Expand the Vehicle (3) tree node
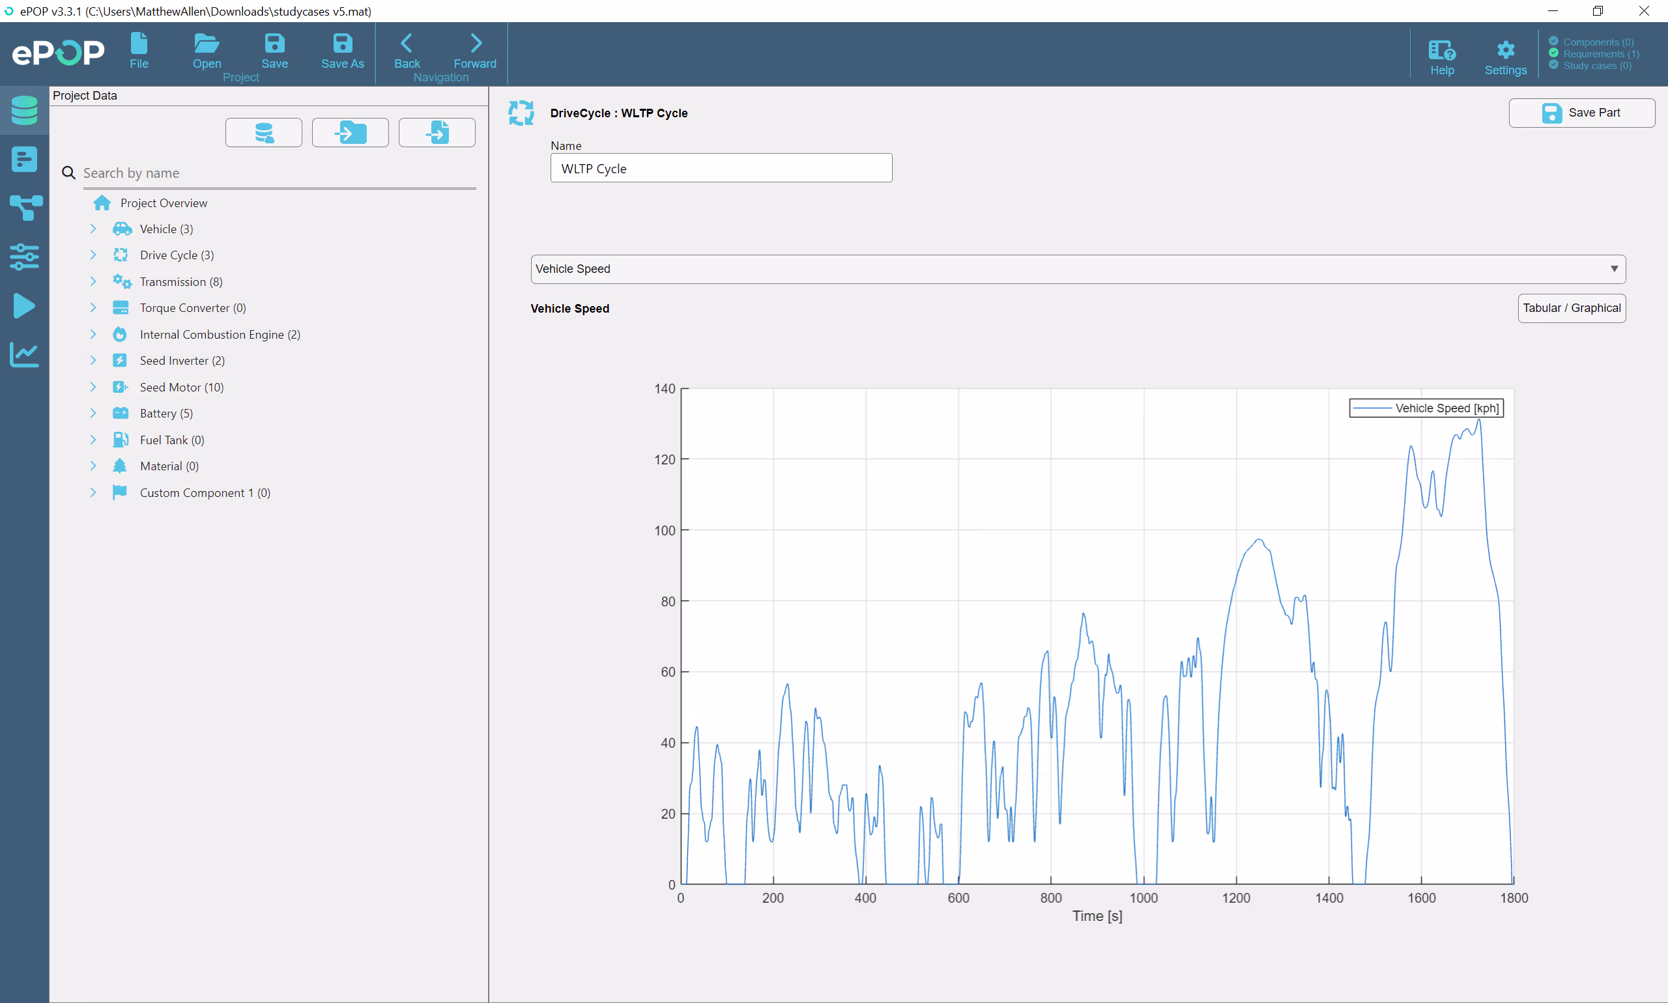 point(93,229)
